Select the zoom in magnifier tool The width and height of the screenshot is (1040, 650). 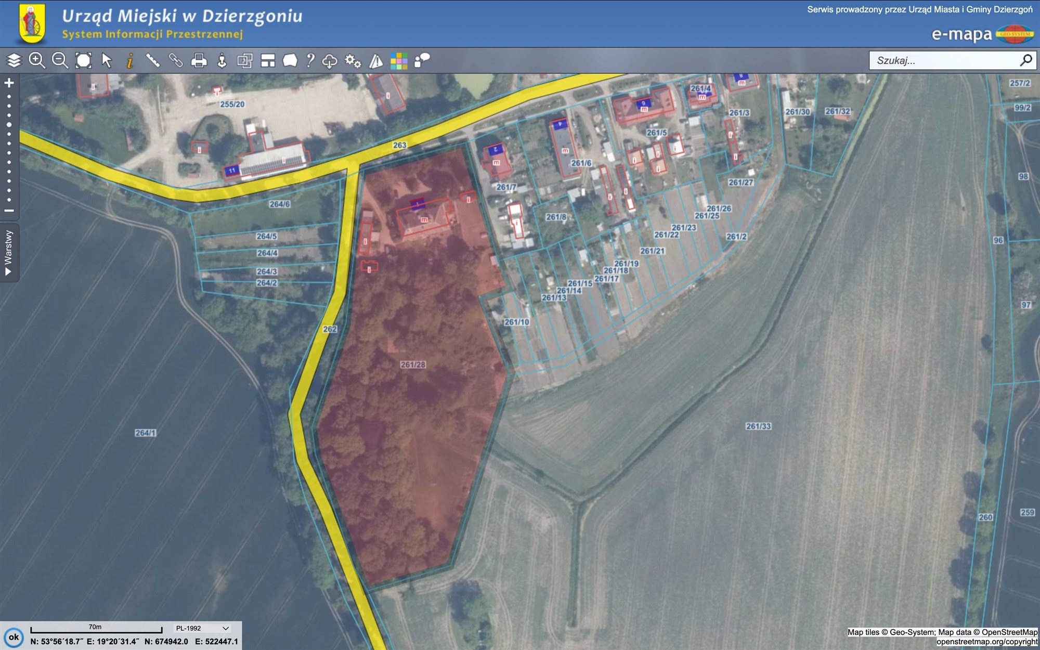pyautogui.click(x=36, y=61)
